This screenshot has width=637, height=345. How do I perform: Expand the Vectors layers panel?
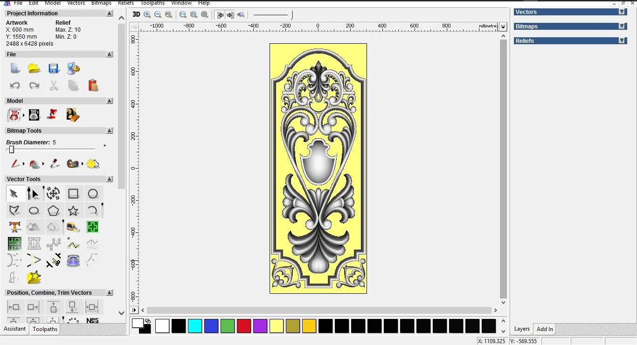(x=622, y=12)
